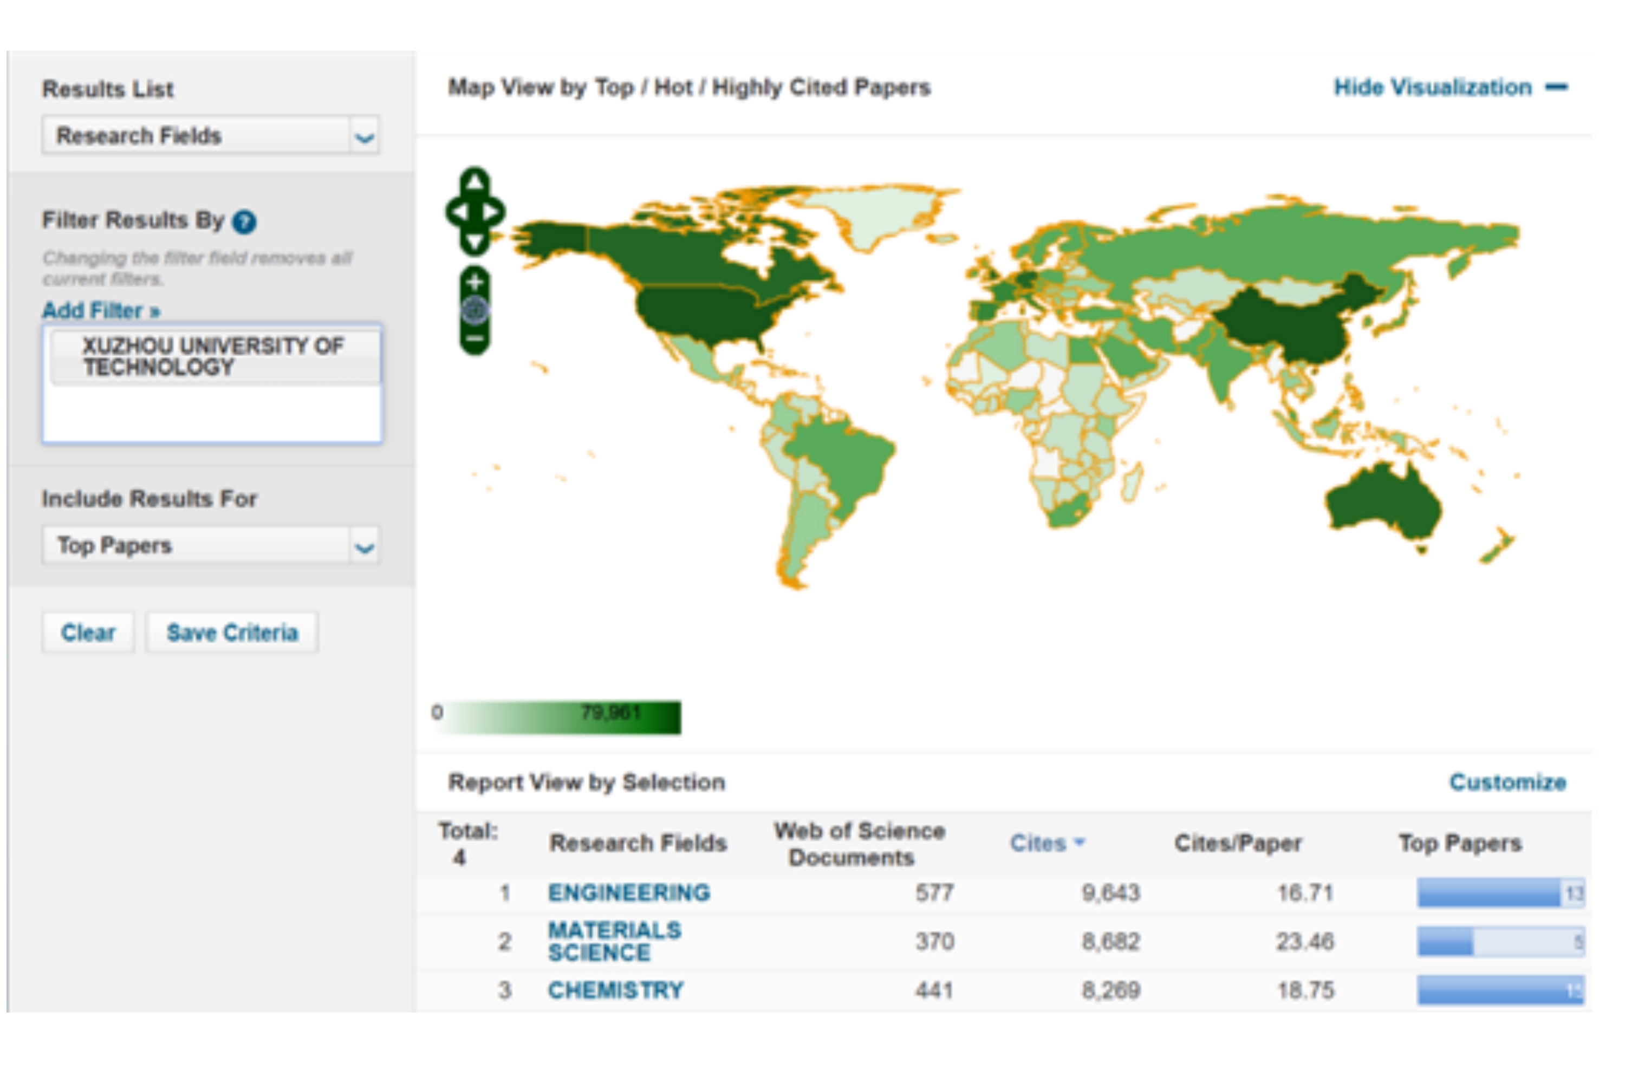Open the Top Papers include-results dropdown

tap(364, 546)
